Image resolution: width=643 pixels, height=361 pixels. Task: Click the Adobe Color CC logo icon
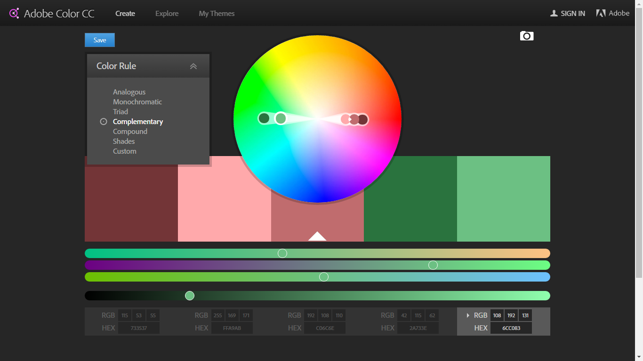click(x=14, y=13)
